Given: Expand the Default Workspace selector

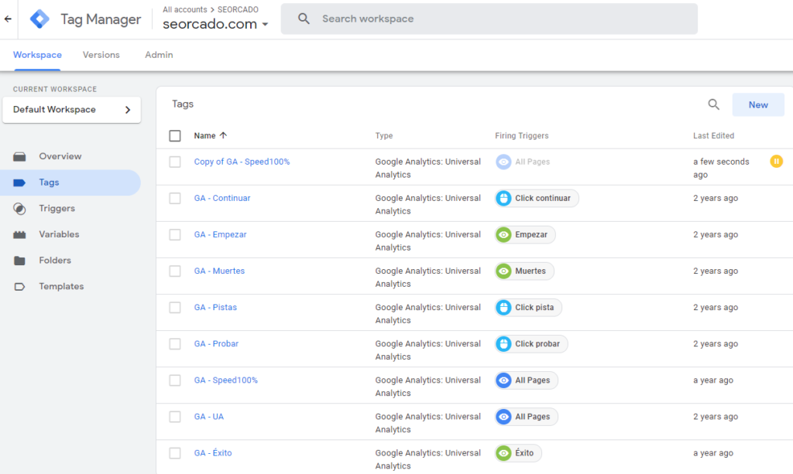Looking at the screenshot, I should point(72,110).
